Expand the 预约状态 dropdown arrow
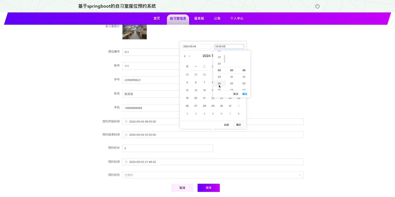Image resolution: width=395 pixels, height=197 pixels. (300, 175)
